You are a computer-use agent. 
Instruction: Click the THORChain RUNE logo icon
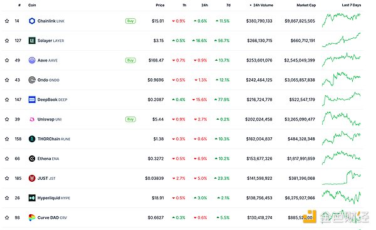[x=32, y=139]
